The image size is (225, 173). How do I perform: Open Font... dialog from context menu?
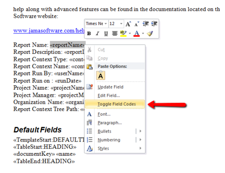pyautogui.click(x=115, y=114)
